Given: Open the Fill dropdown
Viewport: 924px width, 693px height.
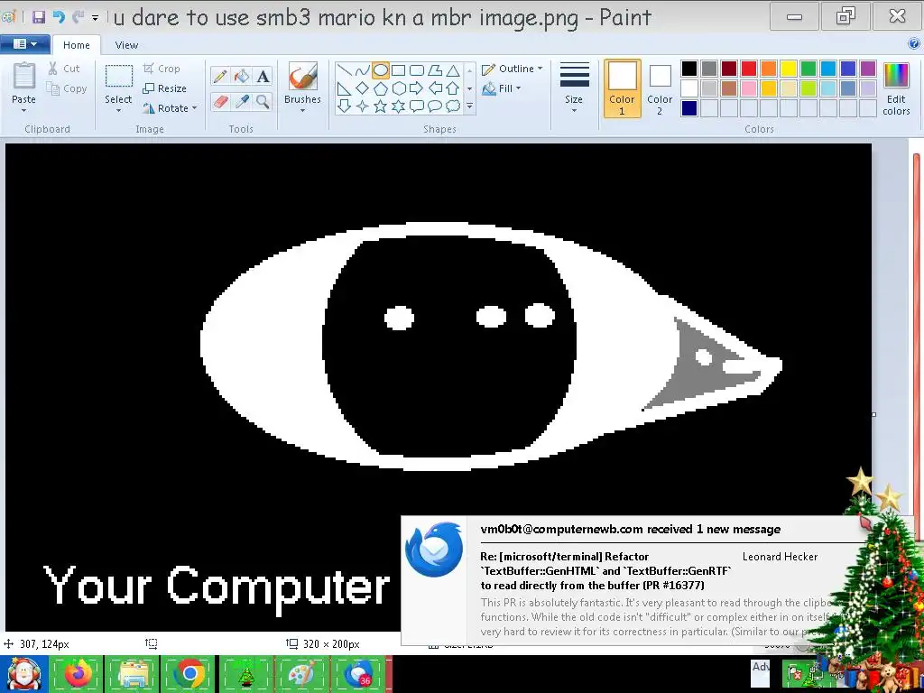Looking at the screenshot, I should (x=502, y=88).
